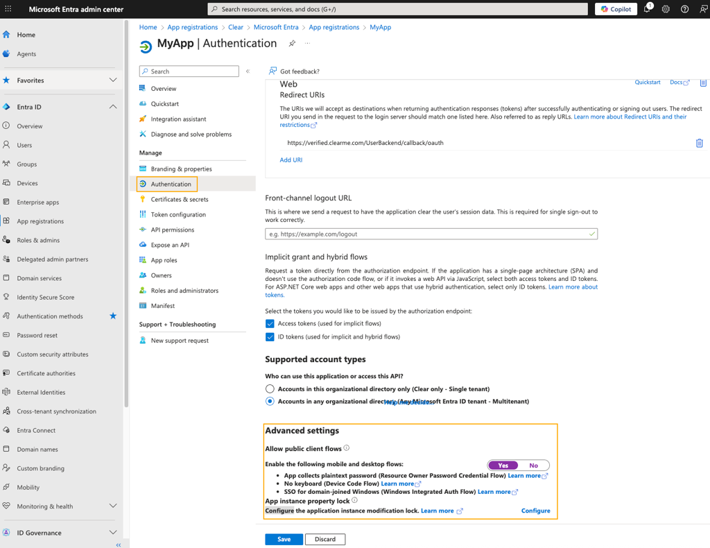Delete the clearme.com redirect URI
This screenshot has width=710, height=548.
click(699, 143)
